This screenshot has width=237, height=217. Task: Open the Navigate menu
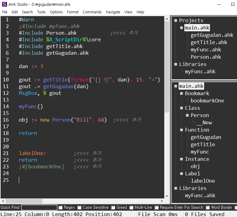pyautogui.click(x=113, y=12)
